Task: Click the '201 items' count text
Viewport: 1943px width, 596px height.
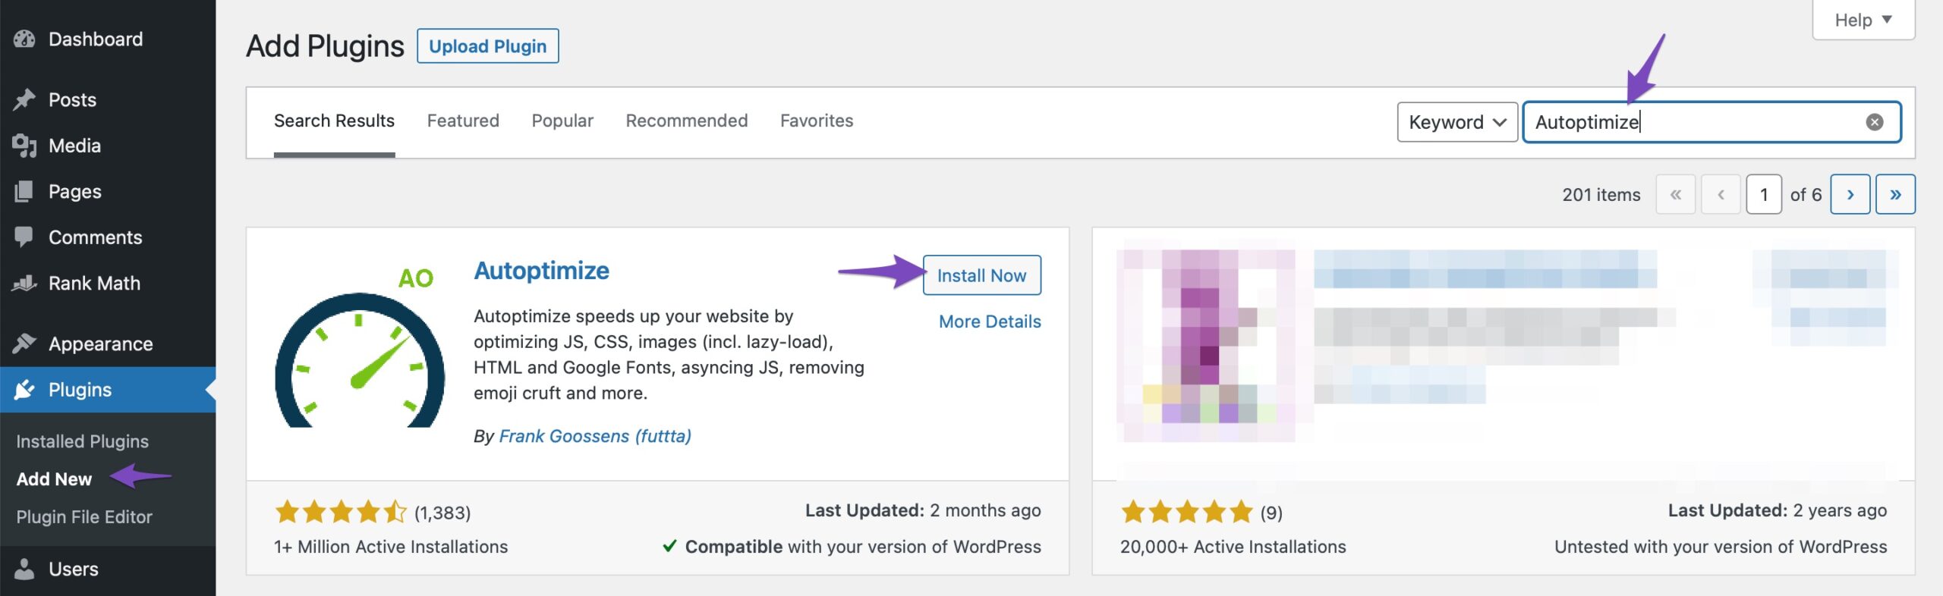Action: pos(1601,195)
